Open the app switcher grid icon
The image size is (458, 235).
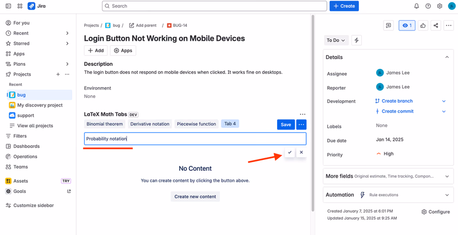click(x=20, y=6)
